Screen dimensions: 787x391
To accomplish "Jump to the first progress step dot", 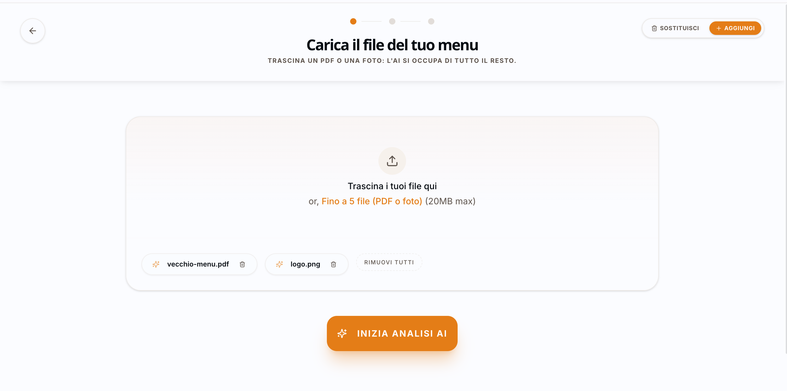I will click(353, 21).
